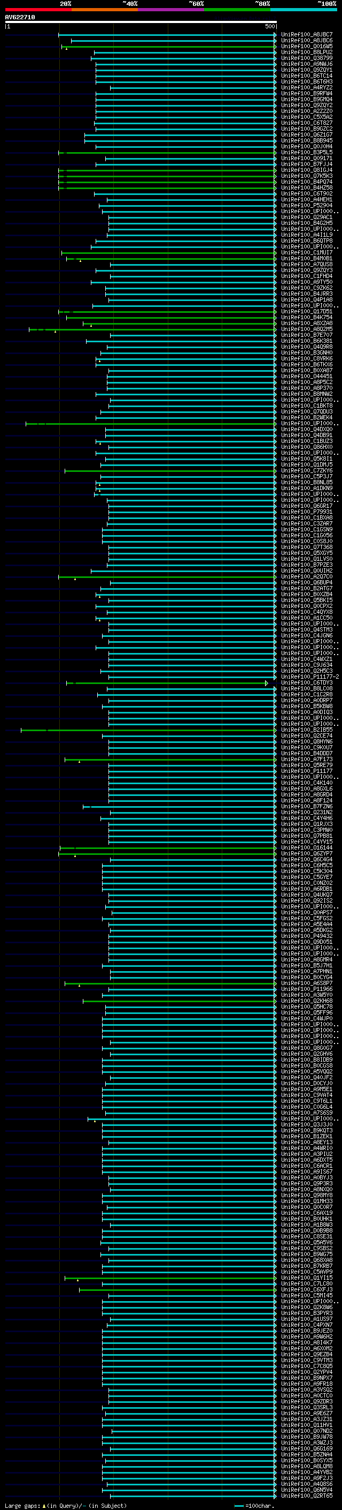
Task: Click the green alignment bar for UniRef100_B3P5L5
Action: point(167,153)
